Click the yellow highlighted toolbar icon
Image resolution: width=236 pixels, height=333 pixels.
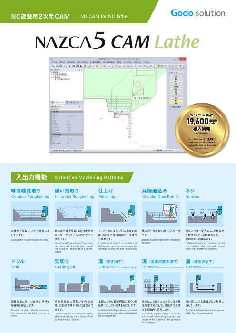point(158,66)
